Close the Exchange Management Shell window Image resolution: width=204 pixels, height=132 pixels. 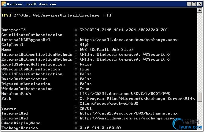point(200,4)
